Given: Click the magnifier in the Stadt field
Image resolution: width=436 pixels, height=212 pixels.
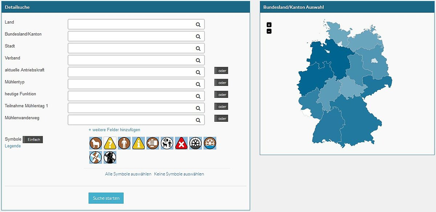Looking at the screenshot, I should tap(198, 49).
